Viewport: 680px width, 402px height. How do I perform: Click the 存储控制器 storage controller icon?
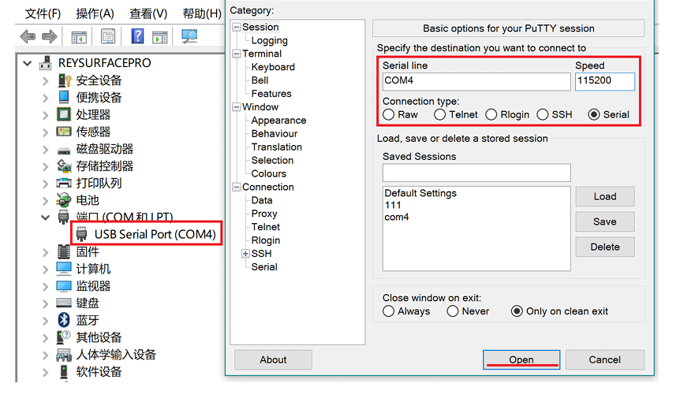click(64, 166)
